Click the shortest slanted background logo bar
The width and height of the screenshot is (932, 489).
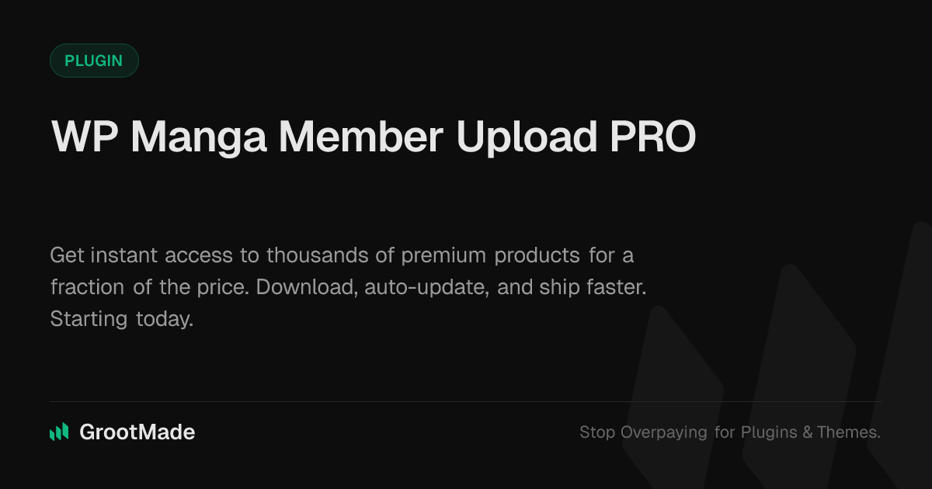tap(673, 396)
